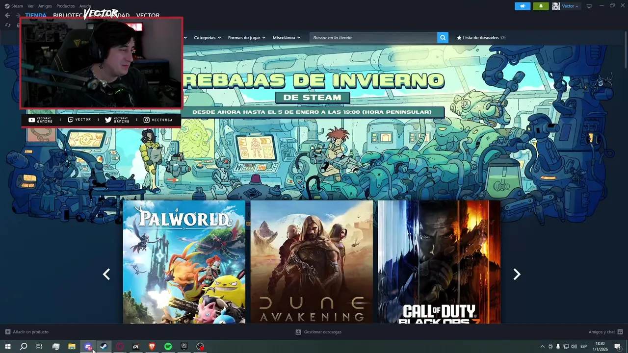Switch input language ESP indicator

click(x=583, y=347)
